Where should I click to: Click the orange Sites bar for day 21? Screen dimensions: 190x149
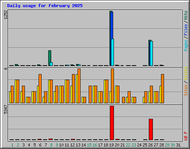pos(124,100)
